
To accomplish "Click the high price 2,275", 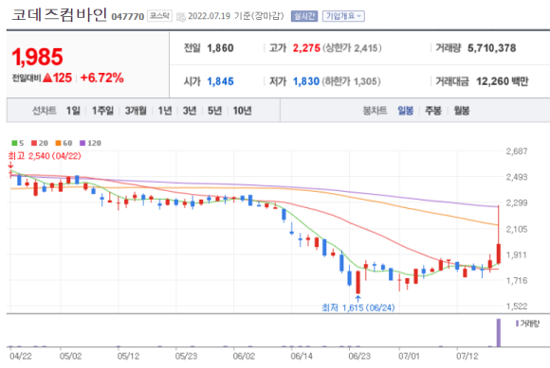I will (306, 48).
